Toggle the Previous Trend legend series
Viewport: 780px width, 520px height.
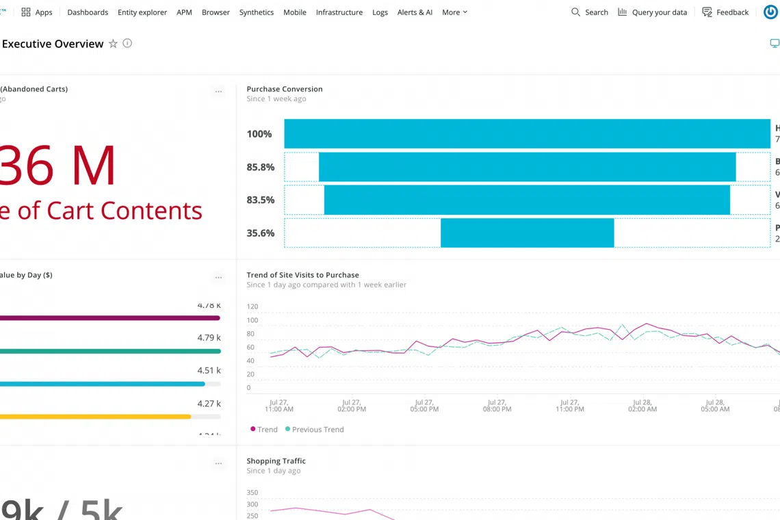(314, 430)
